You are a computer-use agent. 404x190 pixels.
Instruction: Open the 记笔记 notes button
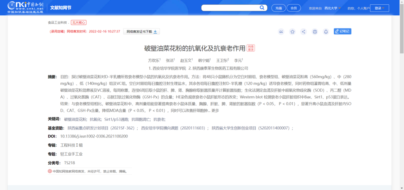point(342,32)
